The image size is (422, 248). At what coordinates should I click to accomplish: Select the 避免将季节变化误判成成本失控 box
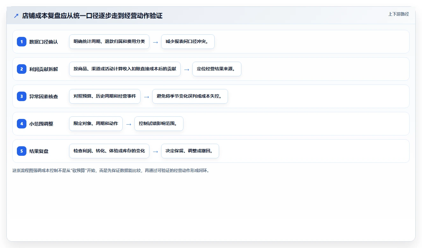pyautogui.click(x=190, y=96)
